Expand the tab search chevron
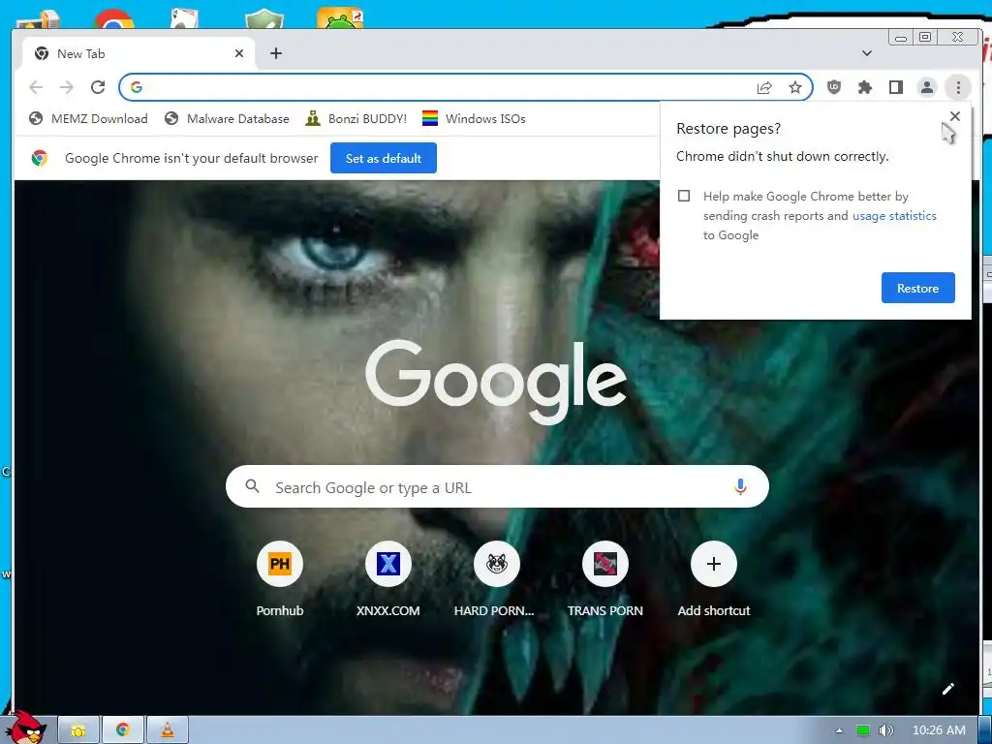The height and width of the screenshot is (744, 992). 867,53
